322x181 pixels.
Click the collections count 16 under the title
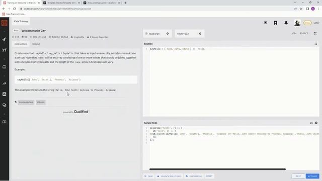25,37
